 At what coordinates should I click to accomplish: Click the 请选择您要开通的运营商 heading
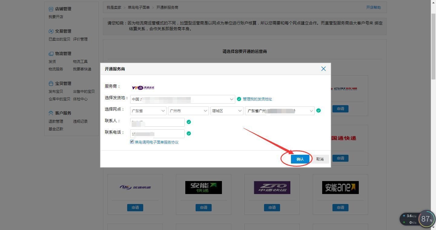(245, 51)
